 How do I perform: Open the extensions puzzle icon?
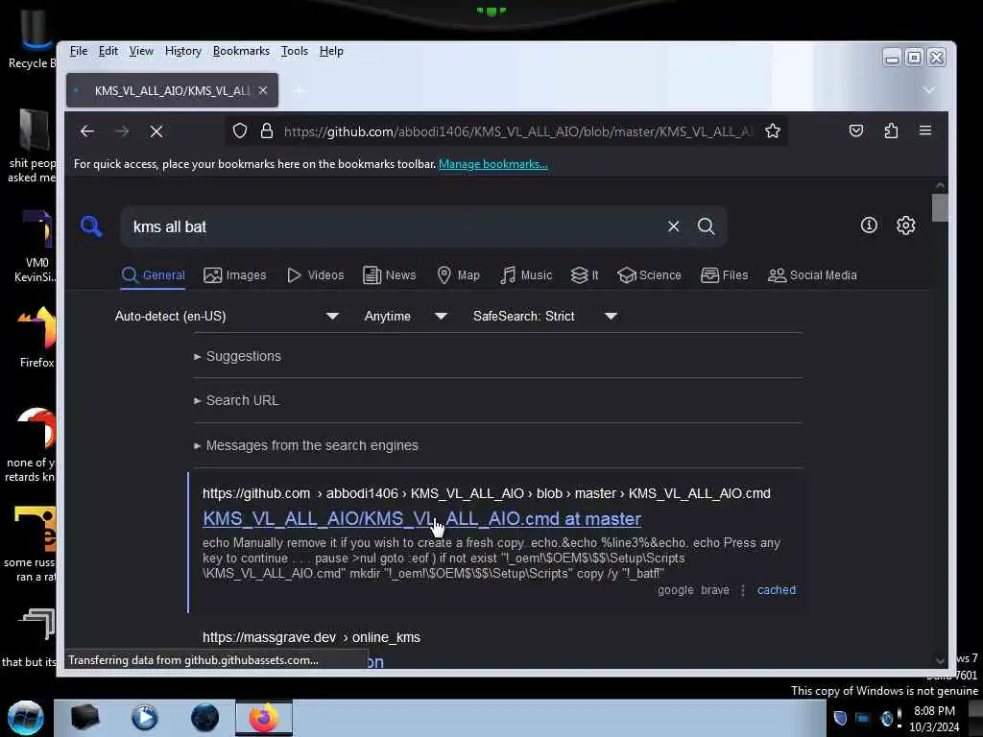891,131
